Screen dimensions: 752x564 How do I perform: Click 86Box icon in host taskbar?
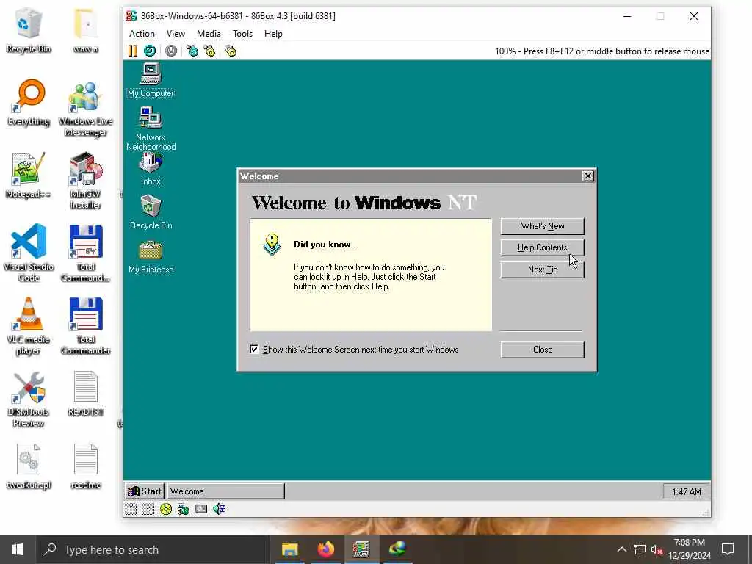tap(361, 549)
